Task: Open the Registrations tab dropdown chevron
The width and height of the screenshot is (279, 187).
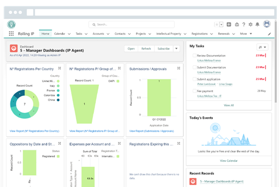Action: (212, 34)
